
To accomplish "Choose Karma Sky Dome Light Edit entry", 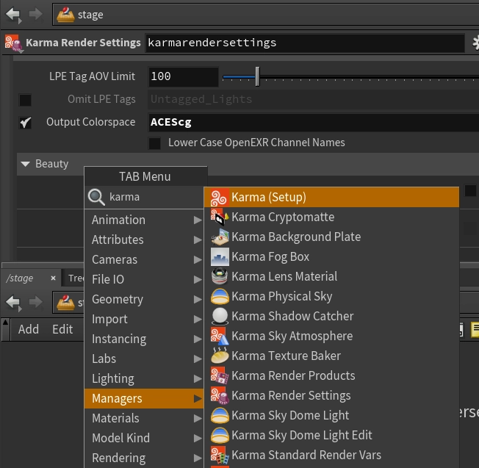I will (x=332, y=435).
